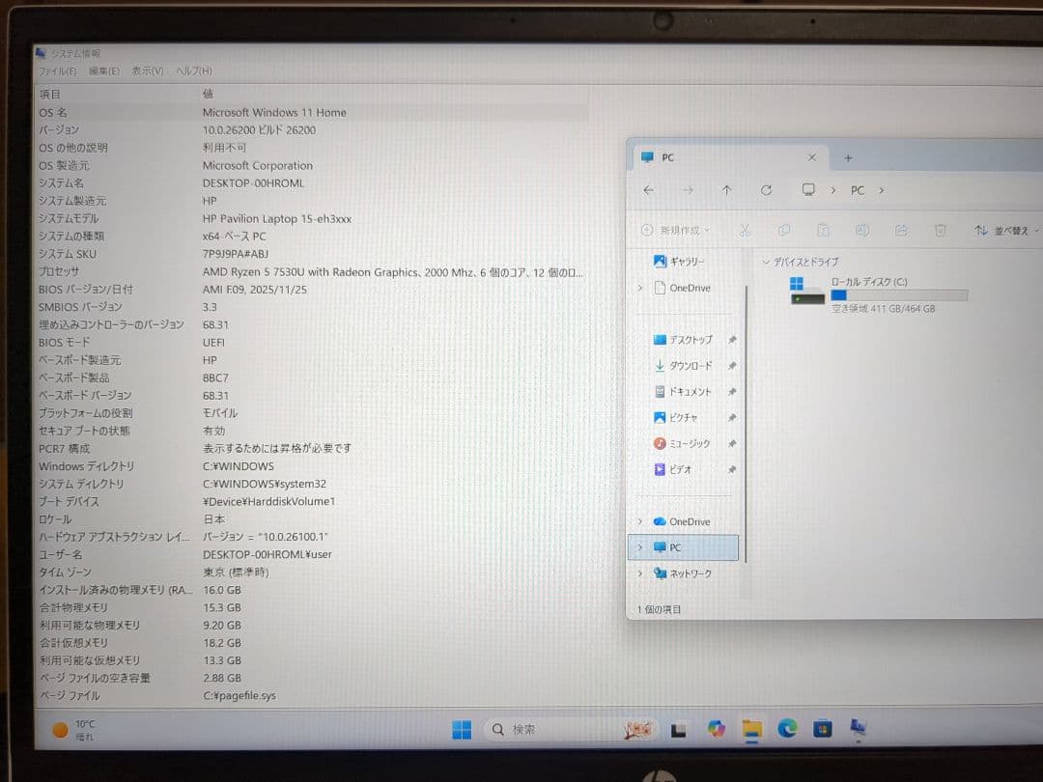Select the セキュア ブートの状態 row
Viewport: 1043px width, 782px height.
pos(311,431)
